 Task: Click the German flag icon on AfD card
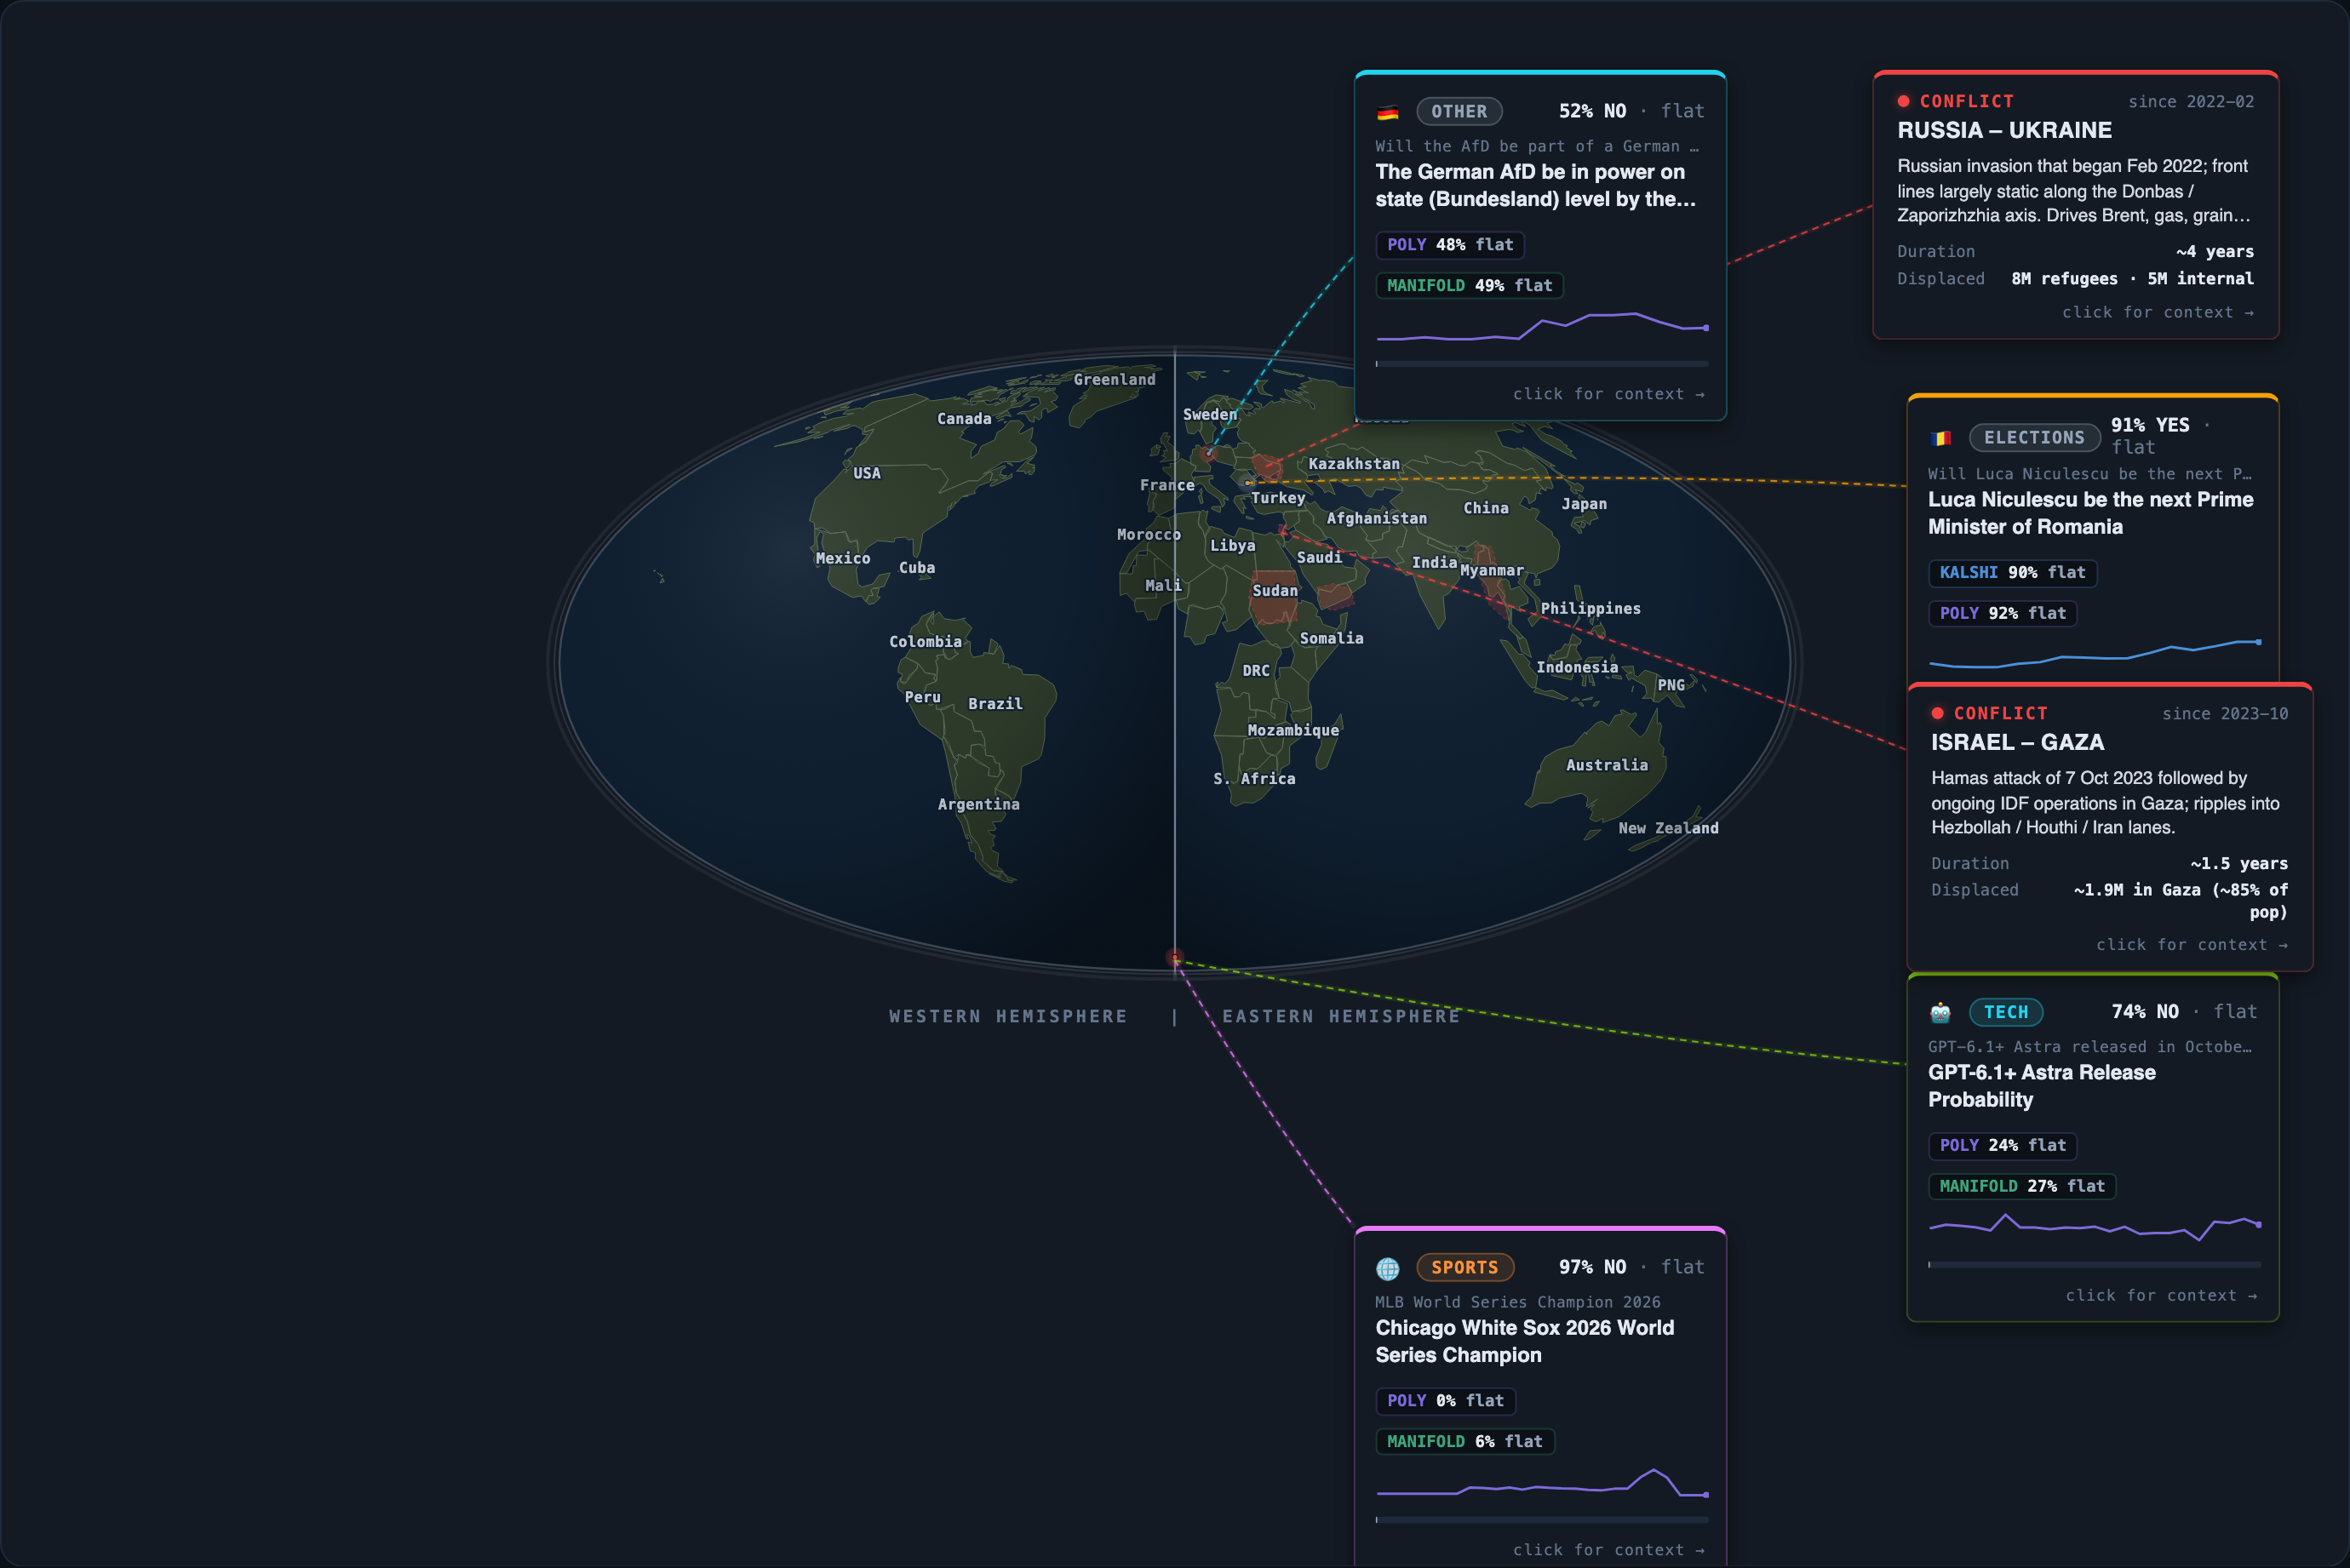1387,112
